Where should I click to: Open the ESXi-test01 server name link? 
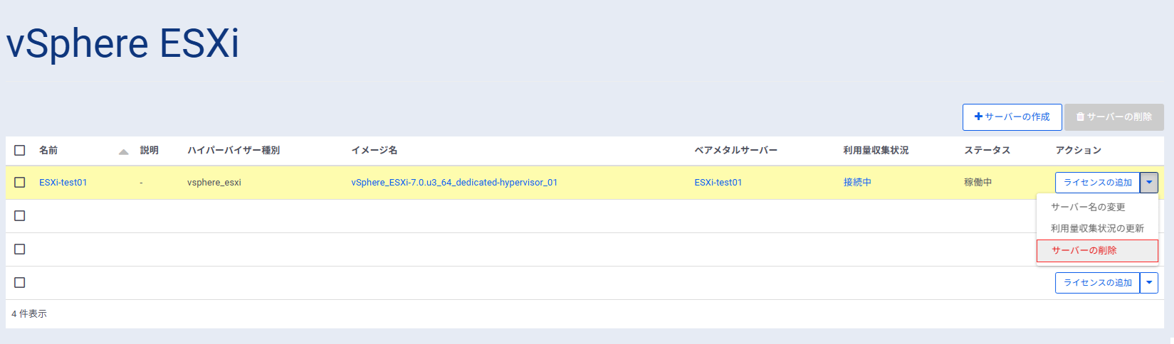[63, 183]
